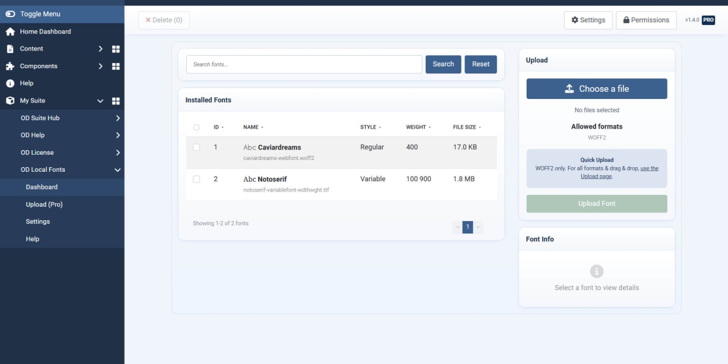
Task: Open Settings submenu item in sidebar
Action: [x=62, y=222]
